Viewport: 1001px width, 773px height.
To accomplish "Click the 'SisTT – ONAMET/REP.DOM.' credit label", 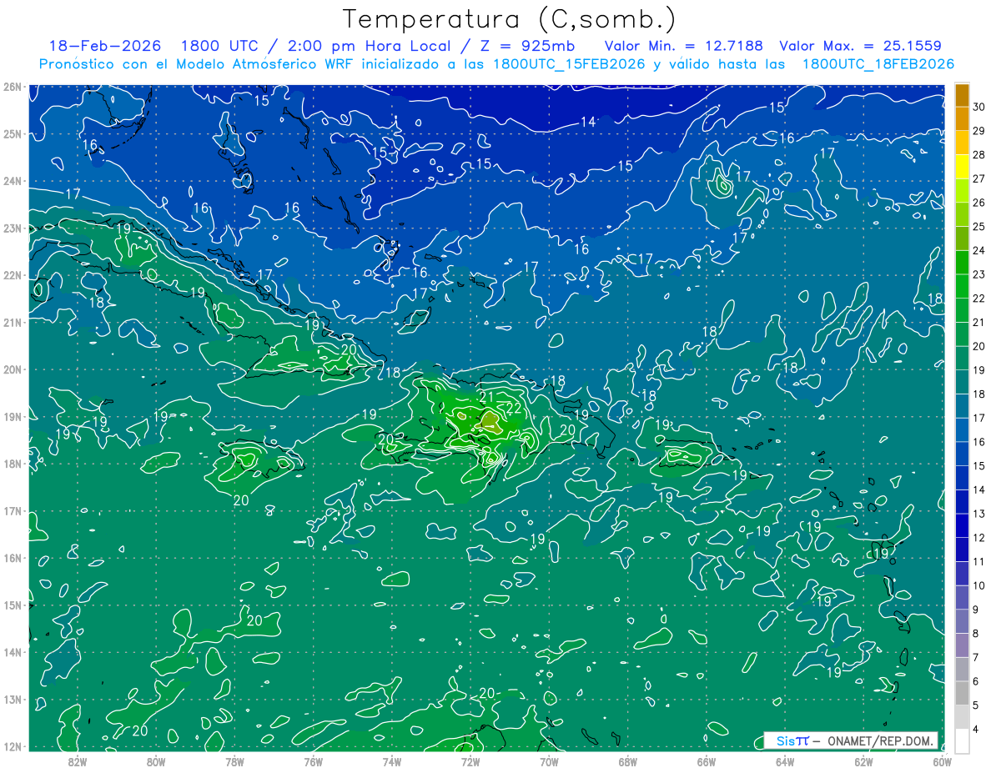I will coord(851,740).
